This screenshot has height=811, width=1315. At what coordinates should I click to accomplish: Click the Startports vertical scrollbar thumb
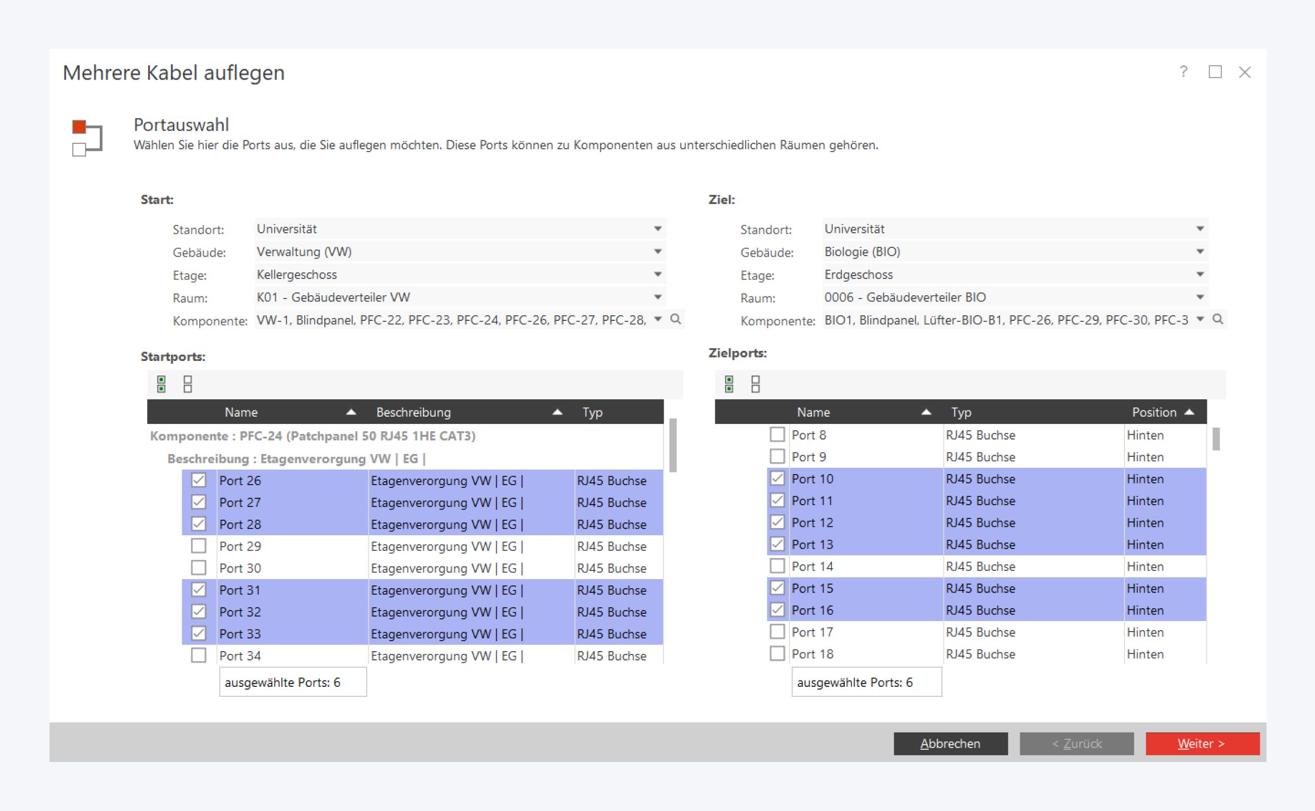[673, 446]
